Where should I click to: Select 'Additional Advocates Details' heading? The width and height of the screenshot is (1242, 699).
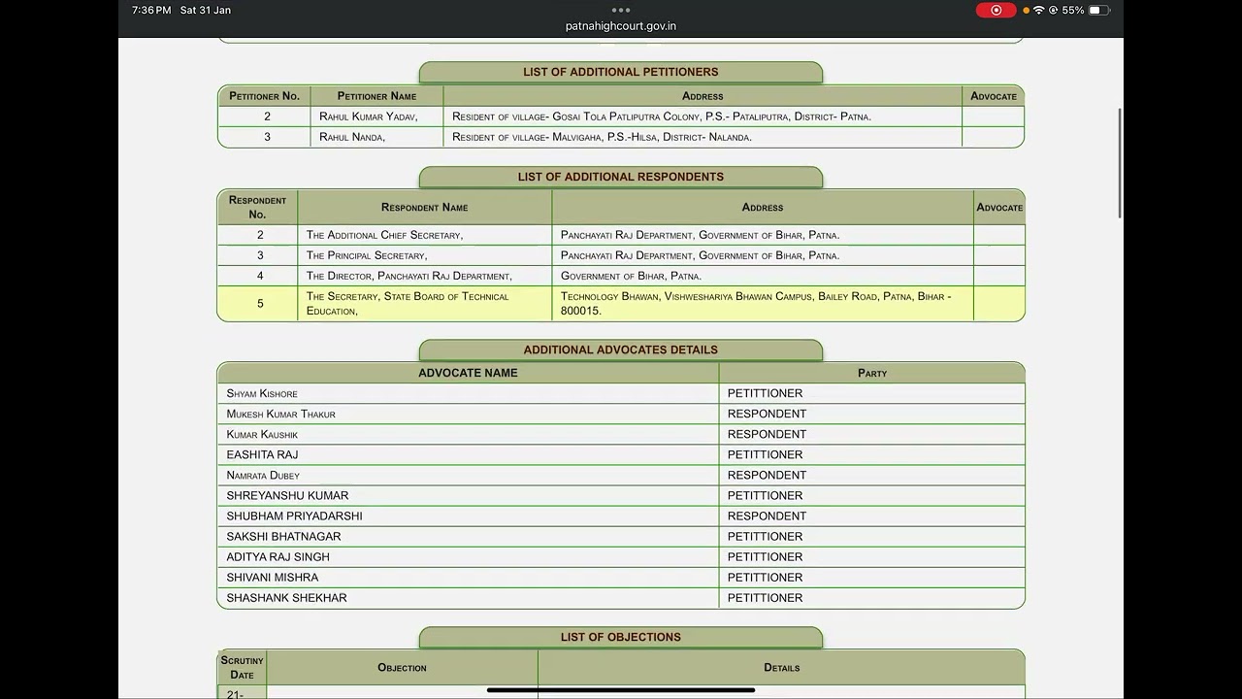(x=621, y=349)
